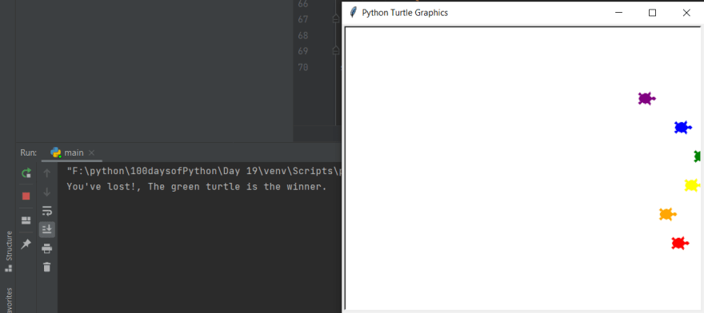This screenshot has height=313, width=704.
Task: Stop the running process (red square)
Action: point(26,196)
